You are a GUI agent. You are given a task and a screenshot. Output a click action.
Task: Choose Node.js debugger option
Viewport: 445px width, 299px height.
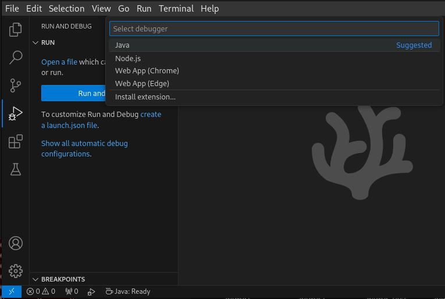pos(274,58)
